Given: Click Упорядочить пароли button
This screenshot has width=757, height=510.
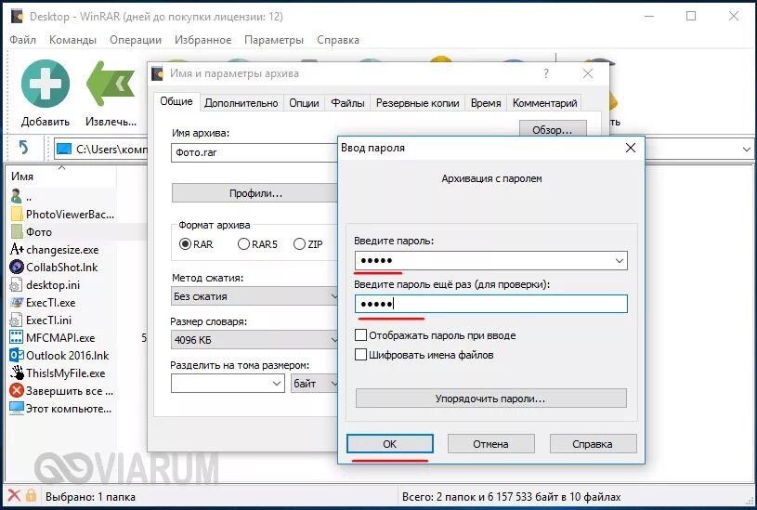Looking at the screenshot, I should (x=491, y=399).
